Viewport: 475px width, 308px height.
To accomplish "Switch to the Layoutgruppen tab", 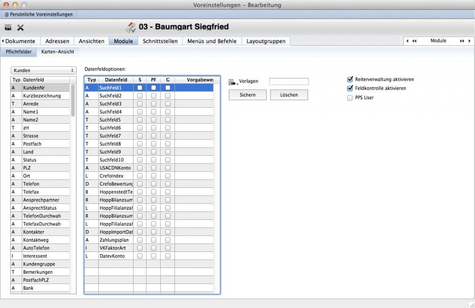I will [266, 41].
